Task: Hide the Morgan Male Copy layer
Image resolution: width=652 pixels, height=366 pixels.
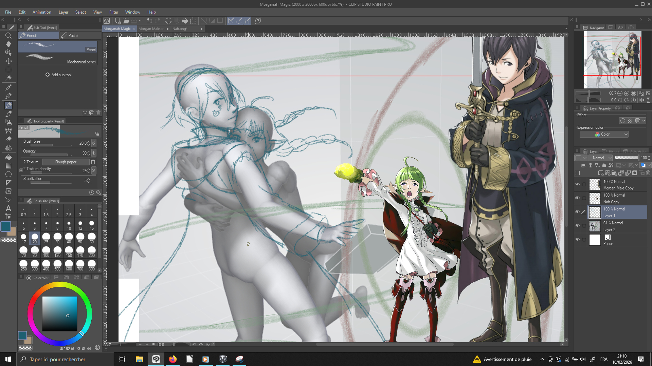Action: point(577,184)
